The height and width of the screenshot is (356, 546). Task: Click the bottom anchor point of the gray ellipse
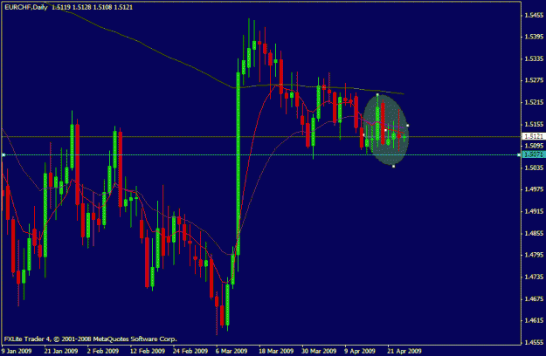(393, 166)
